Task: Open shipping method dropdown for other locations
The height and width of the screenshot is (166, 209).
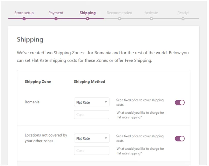Action: coord(92,138)
